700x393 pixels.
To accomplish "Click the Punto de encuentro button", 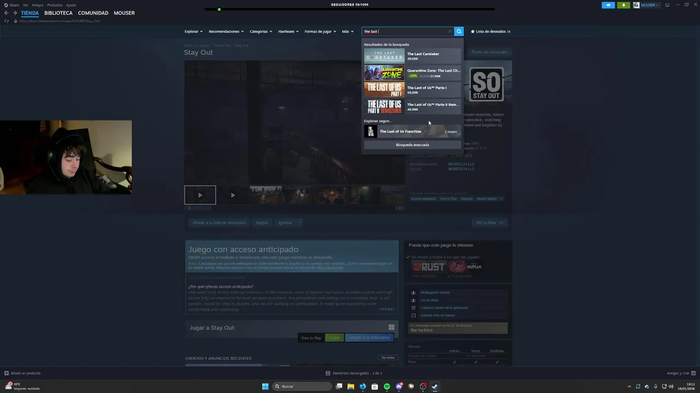I will pos(490,52).
